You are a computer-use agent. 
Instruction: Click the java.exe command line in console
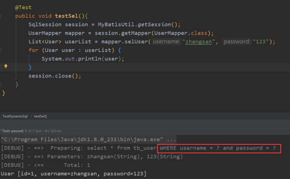pos(88,139)
